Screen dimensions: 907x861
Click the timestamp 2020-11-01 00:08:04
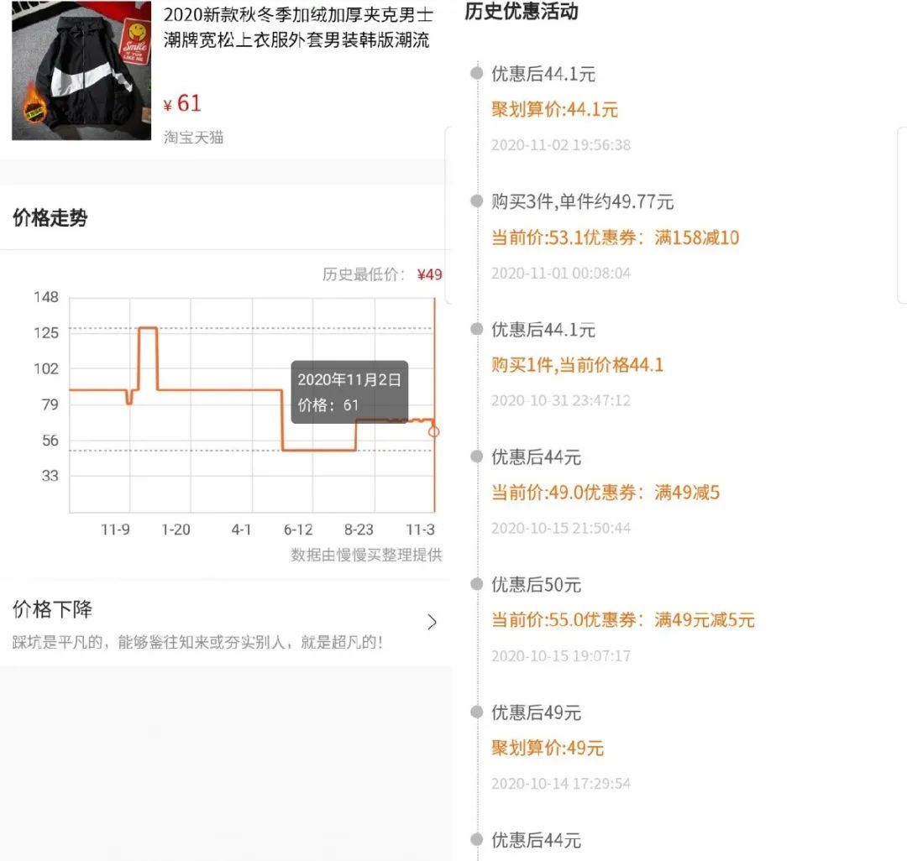(561, 273)
